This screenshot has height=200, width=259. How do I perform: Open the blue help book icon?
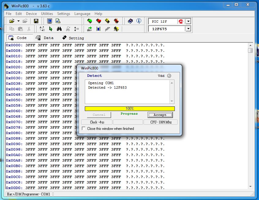[130, 21]
